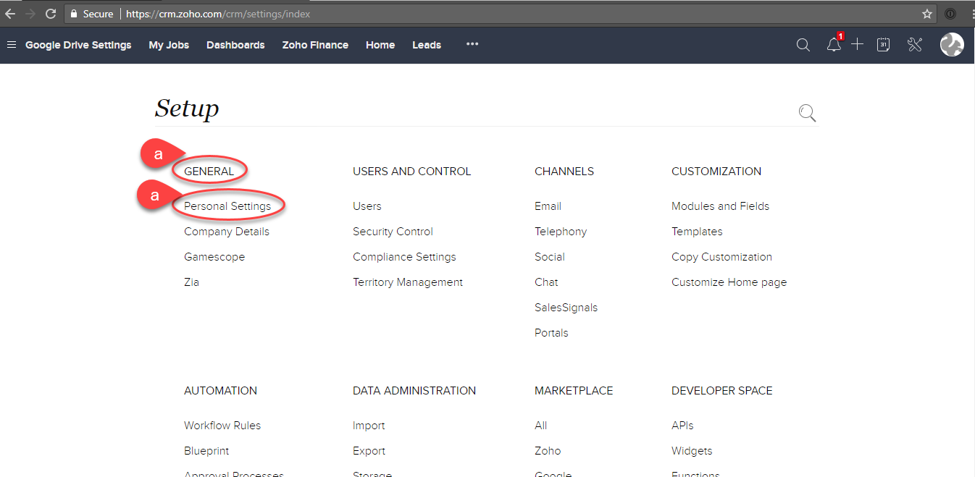Screen dimensions: 975x477
Task: Open the Home tab
Action: coord(380,45)
